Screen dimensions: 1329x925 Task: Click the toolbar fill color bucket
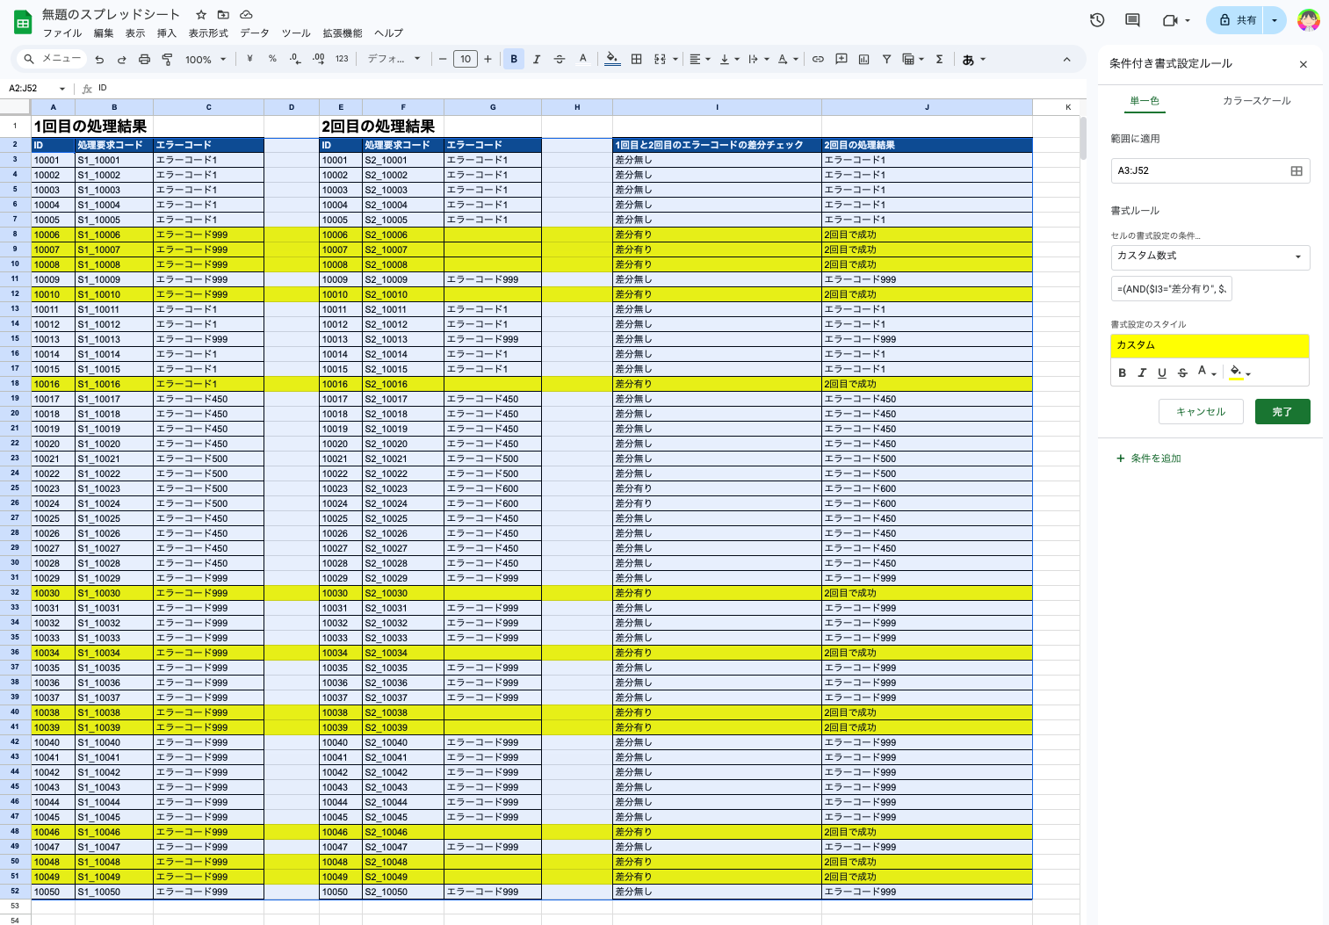(612, 59)
